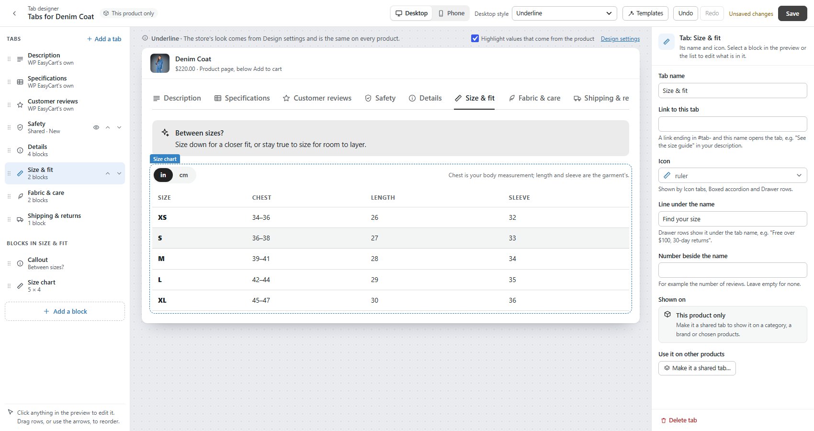Viewport: 814px width, 431px height.
Task: Move Size & fit tab up
Action: [x=108, y=173]
